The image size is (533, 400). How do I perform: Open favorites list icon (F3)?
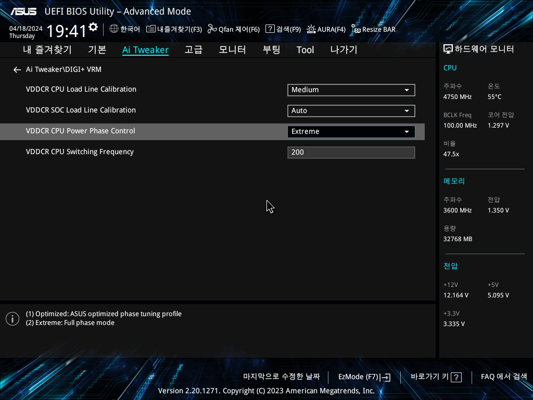click(150, 29)
